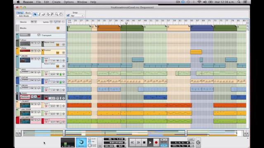The image size is (264, 148).
Task: Open the Help menu
Action: 93,2
